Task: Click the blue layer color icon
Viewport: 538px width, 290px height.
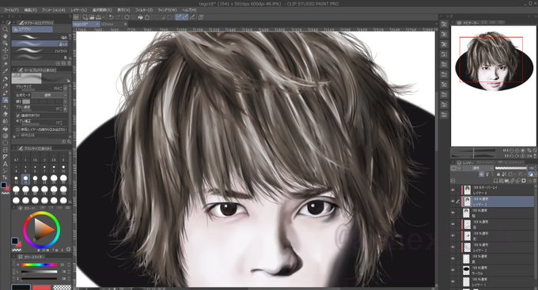Action: coord(530,175)
